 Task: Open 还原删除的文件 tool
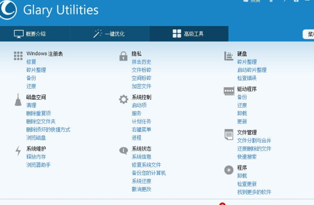click(x=254, y=148)
